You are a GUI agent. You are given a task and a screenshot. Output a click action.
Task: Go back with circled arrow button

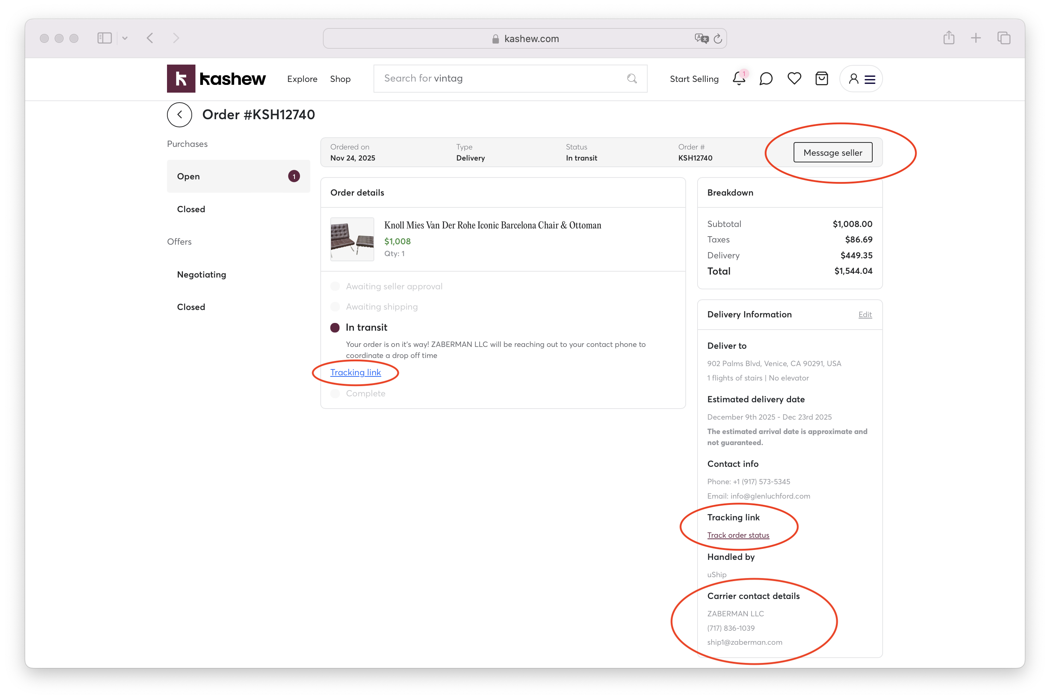(x=180, y=114)
